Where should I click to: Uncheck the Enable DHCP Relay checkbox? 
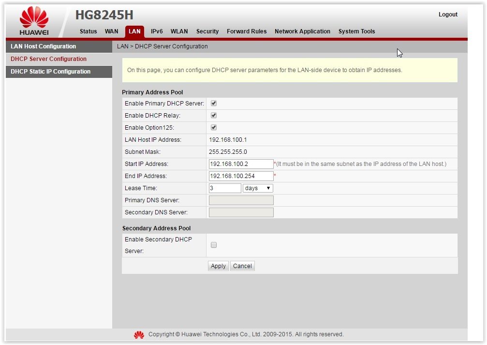[x=214, y=115]
